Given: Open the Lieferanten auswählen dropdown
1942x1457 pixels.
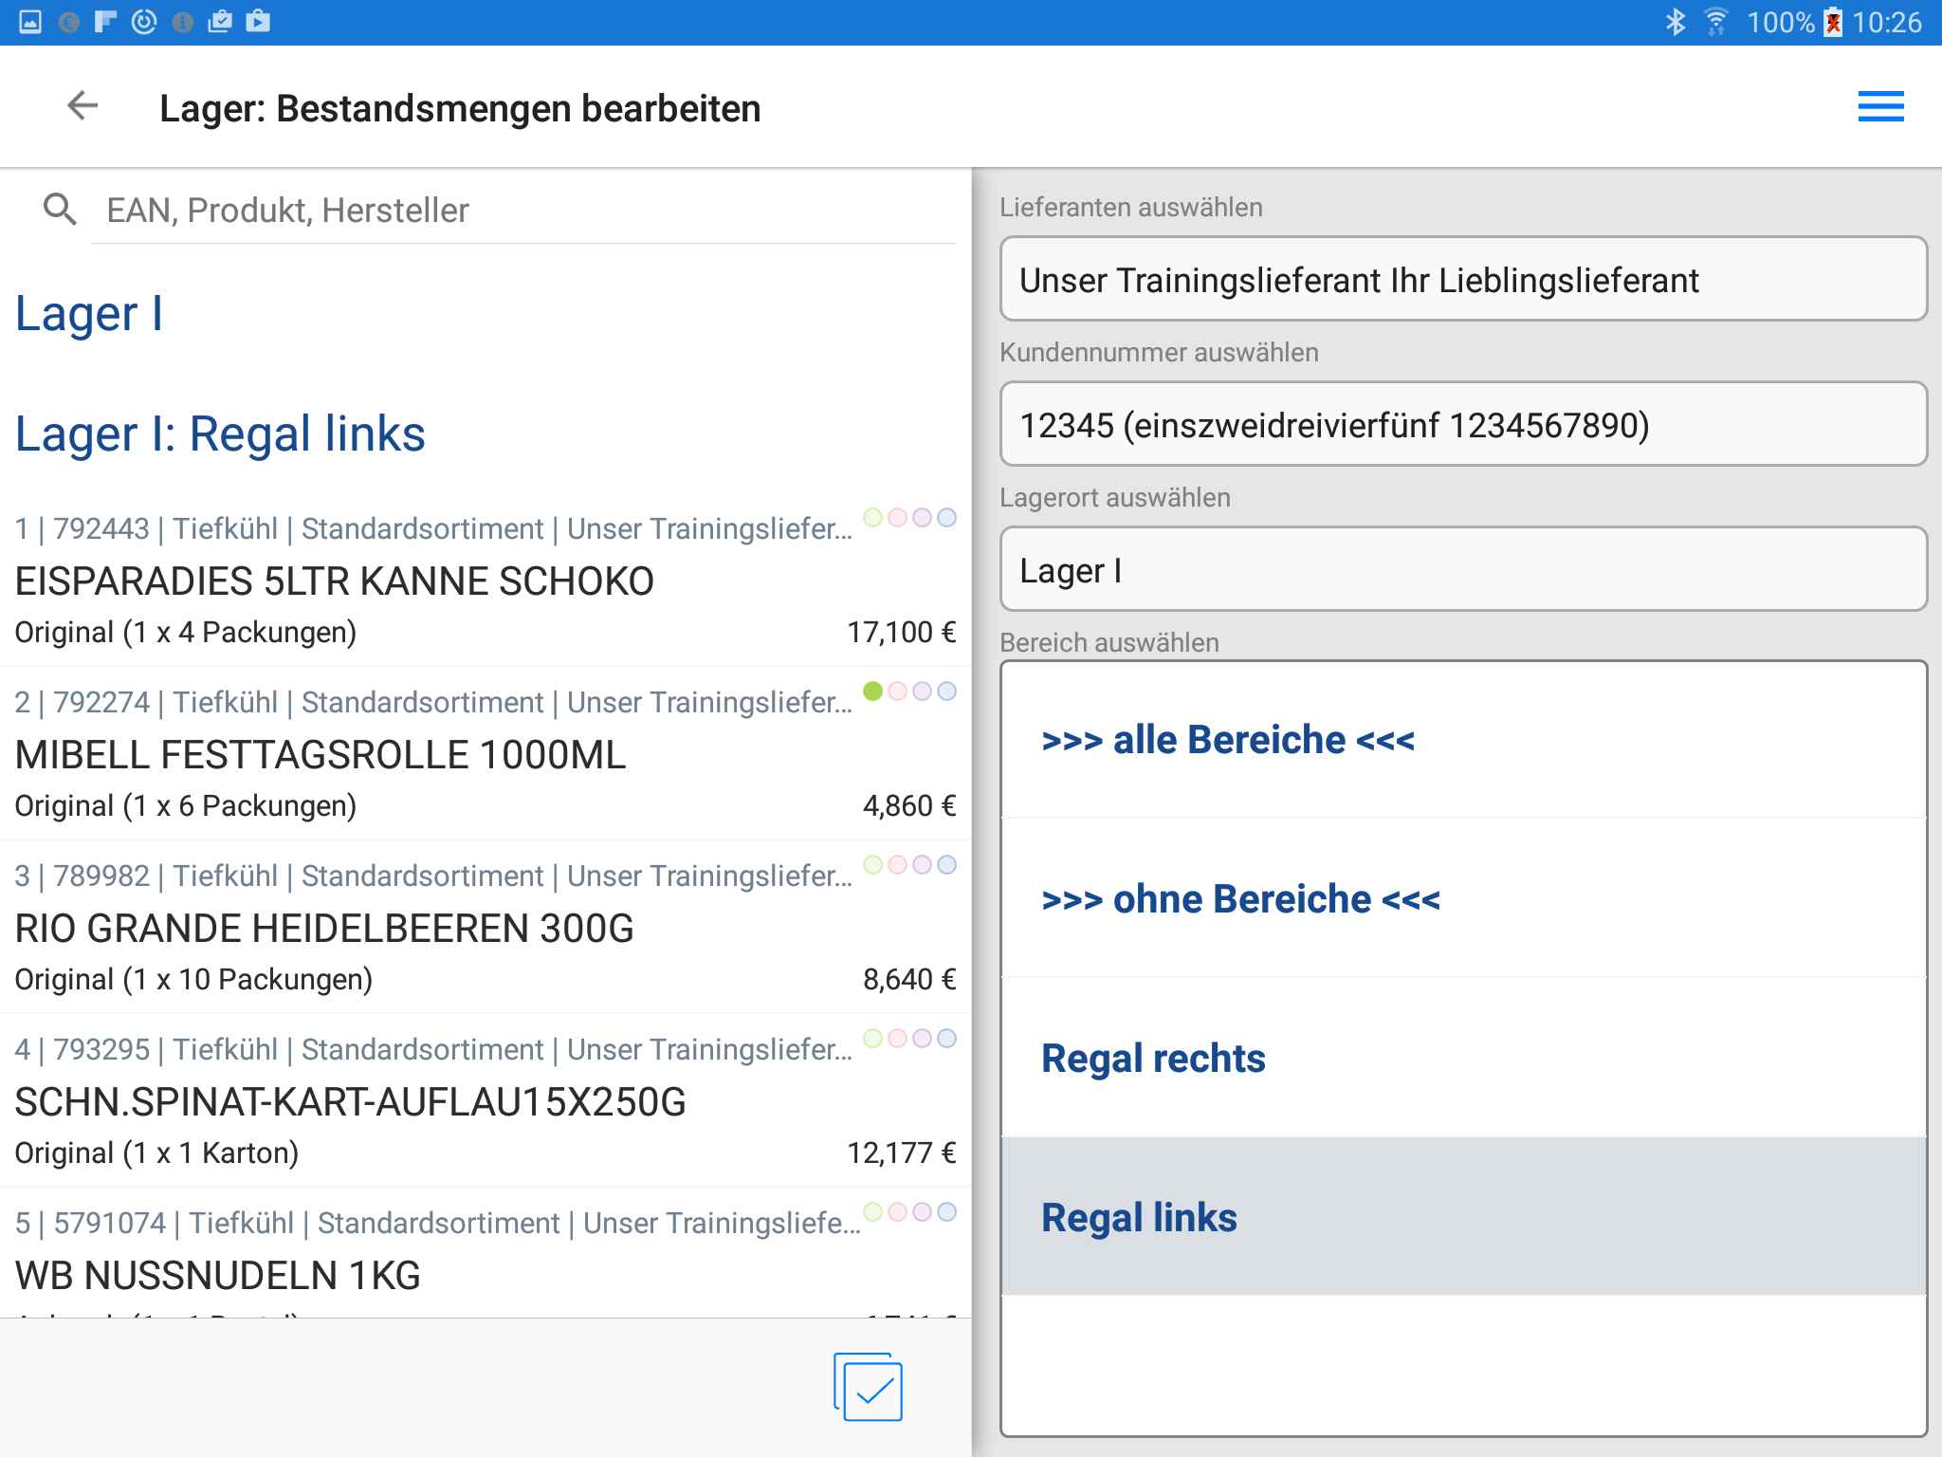Looking at the screenshot, I should (1463, 280).
